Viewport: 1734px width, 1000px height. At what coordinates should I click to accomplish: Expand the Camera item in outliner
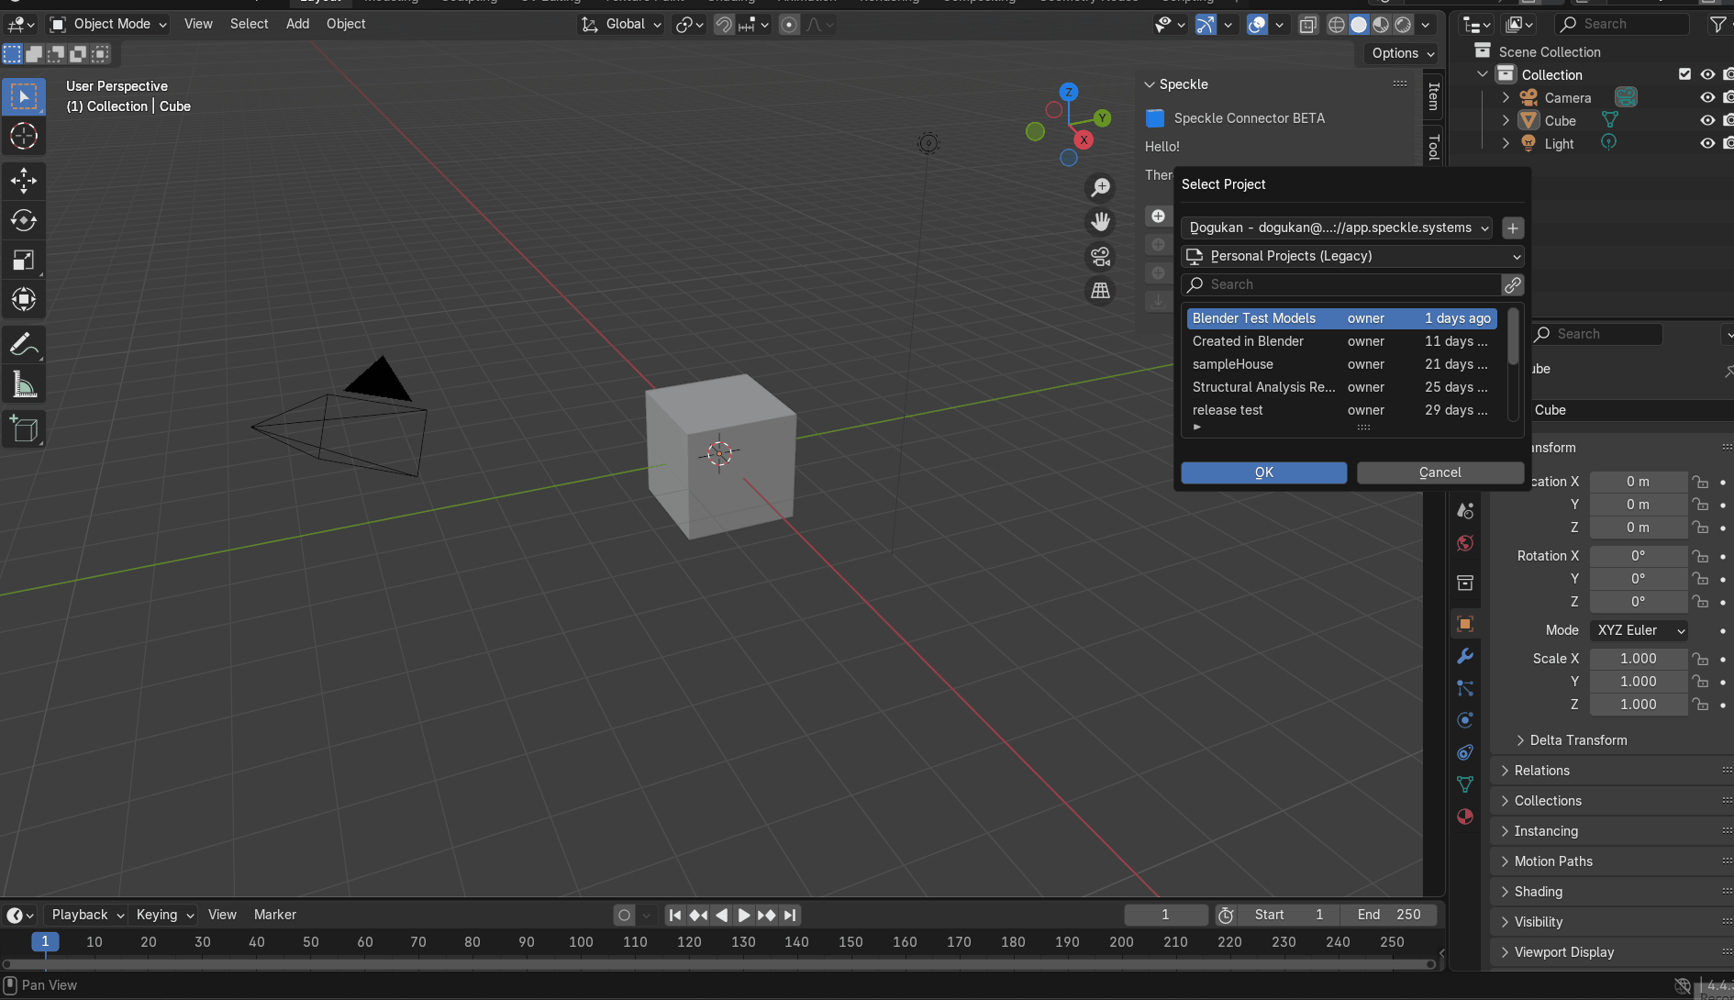(x=1506, y=97)
